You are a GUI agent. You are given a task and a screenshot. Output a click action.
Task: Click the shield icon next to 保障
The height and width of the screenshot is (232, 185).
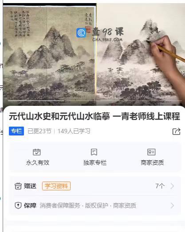(x=18, y=205)
